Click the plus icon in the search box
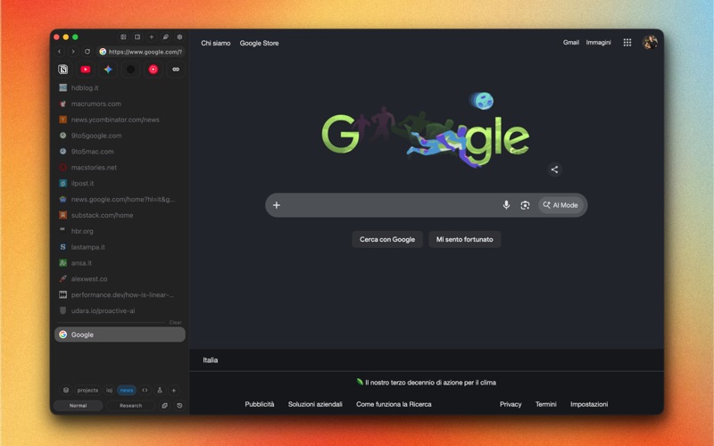The height and width of the screenshot is (446, 714). [x=277, y=205]
